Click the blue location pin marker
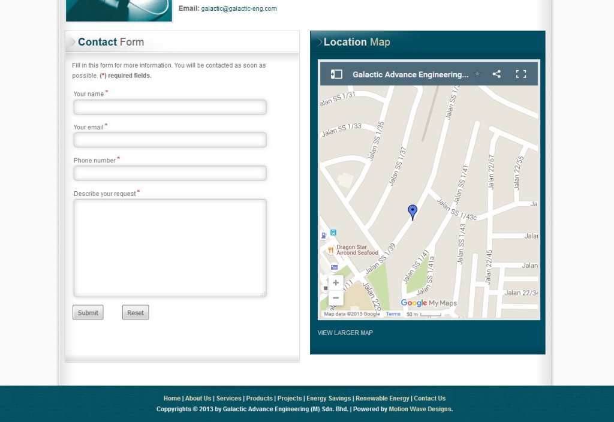Viewport: 614px width, 422px height. click(413, 212)
